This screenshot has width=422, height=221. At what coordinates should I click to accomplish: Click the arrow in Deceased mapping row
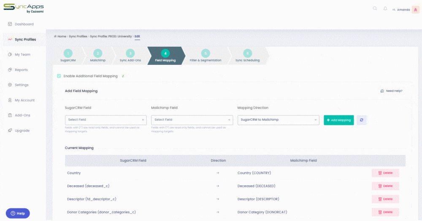218,186
